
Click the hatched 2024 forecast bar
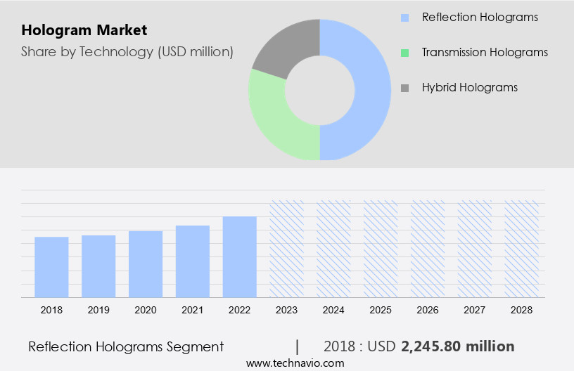pyautogui.click(x=333, y=249)
